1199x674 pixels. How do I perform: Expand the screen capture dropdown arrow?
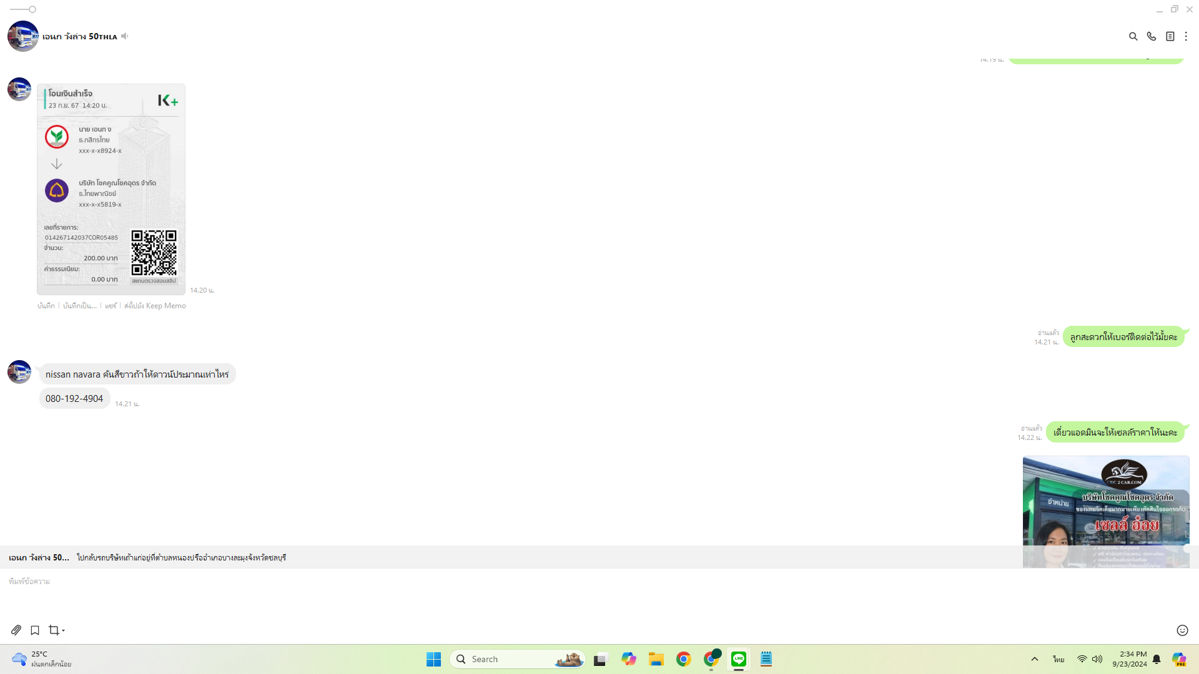tap(63, 631)
